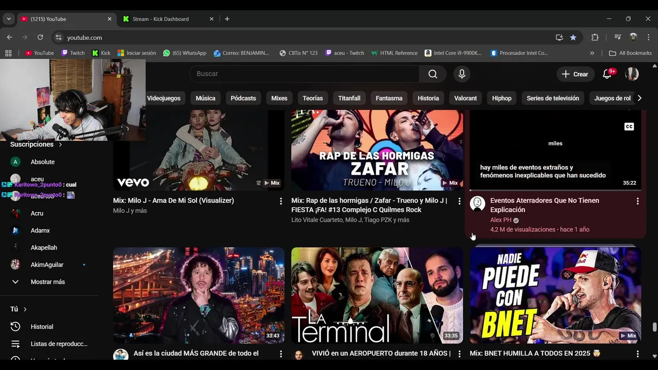Screen dimensions: 658x370
Task: Click install app icon in address bar
Action: pos(559,38)
